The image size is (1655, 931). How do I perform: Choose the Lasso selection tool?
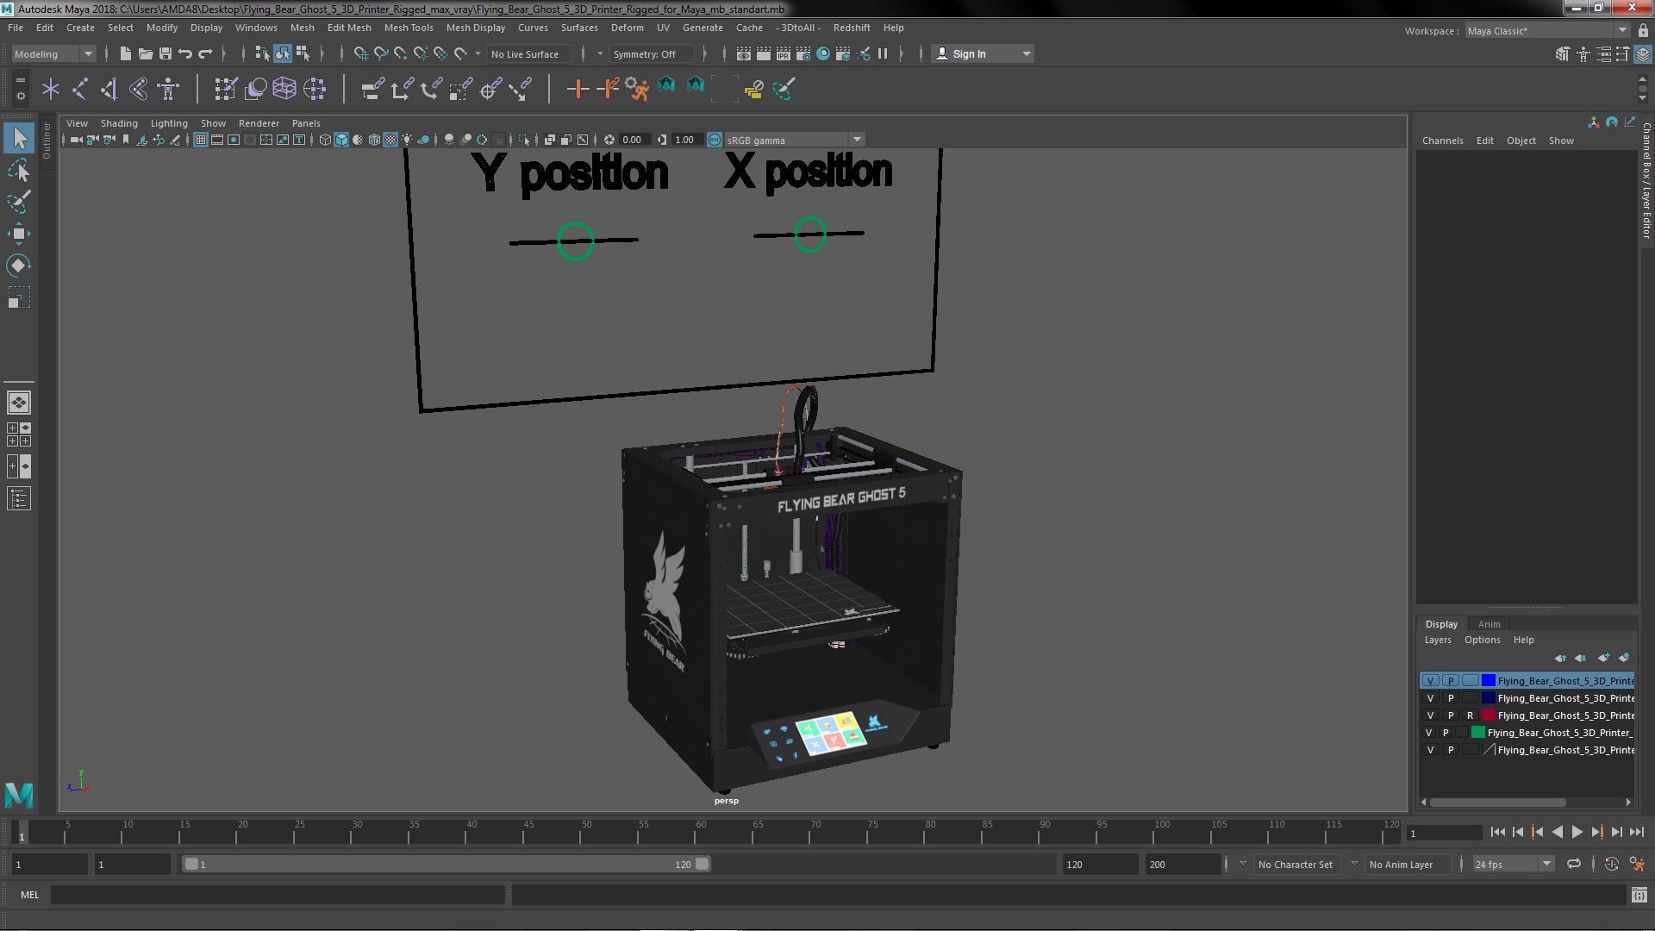tap(19, 170)
